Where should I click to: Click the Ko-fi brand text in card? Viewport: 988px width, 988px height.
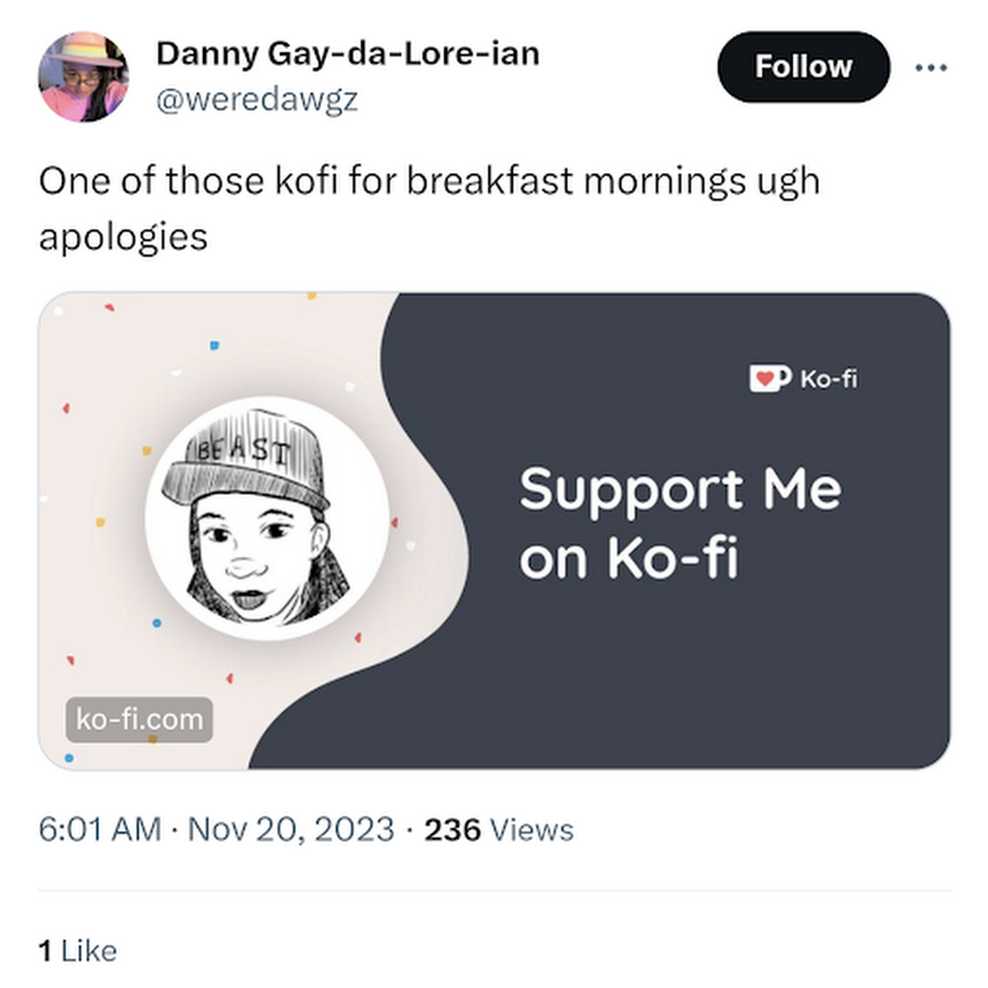[829, 379]
